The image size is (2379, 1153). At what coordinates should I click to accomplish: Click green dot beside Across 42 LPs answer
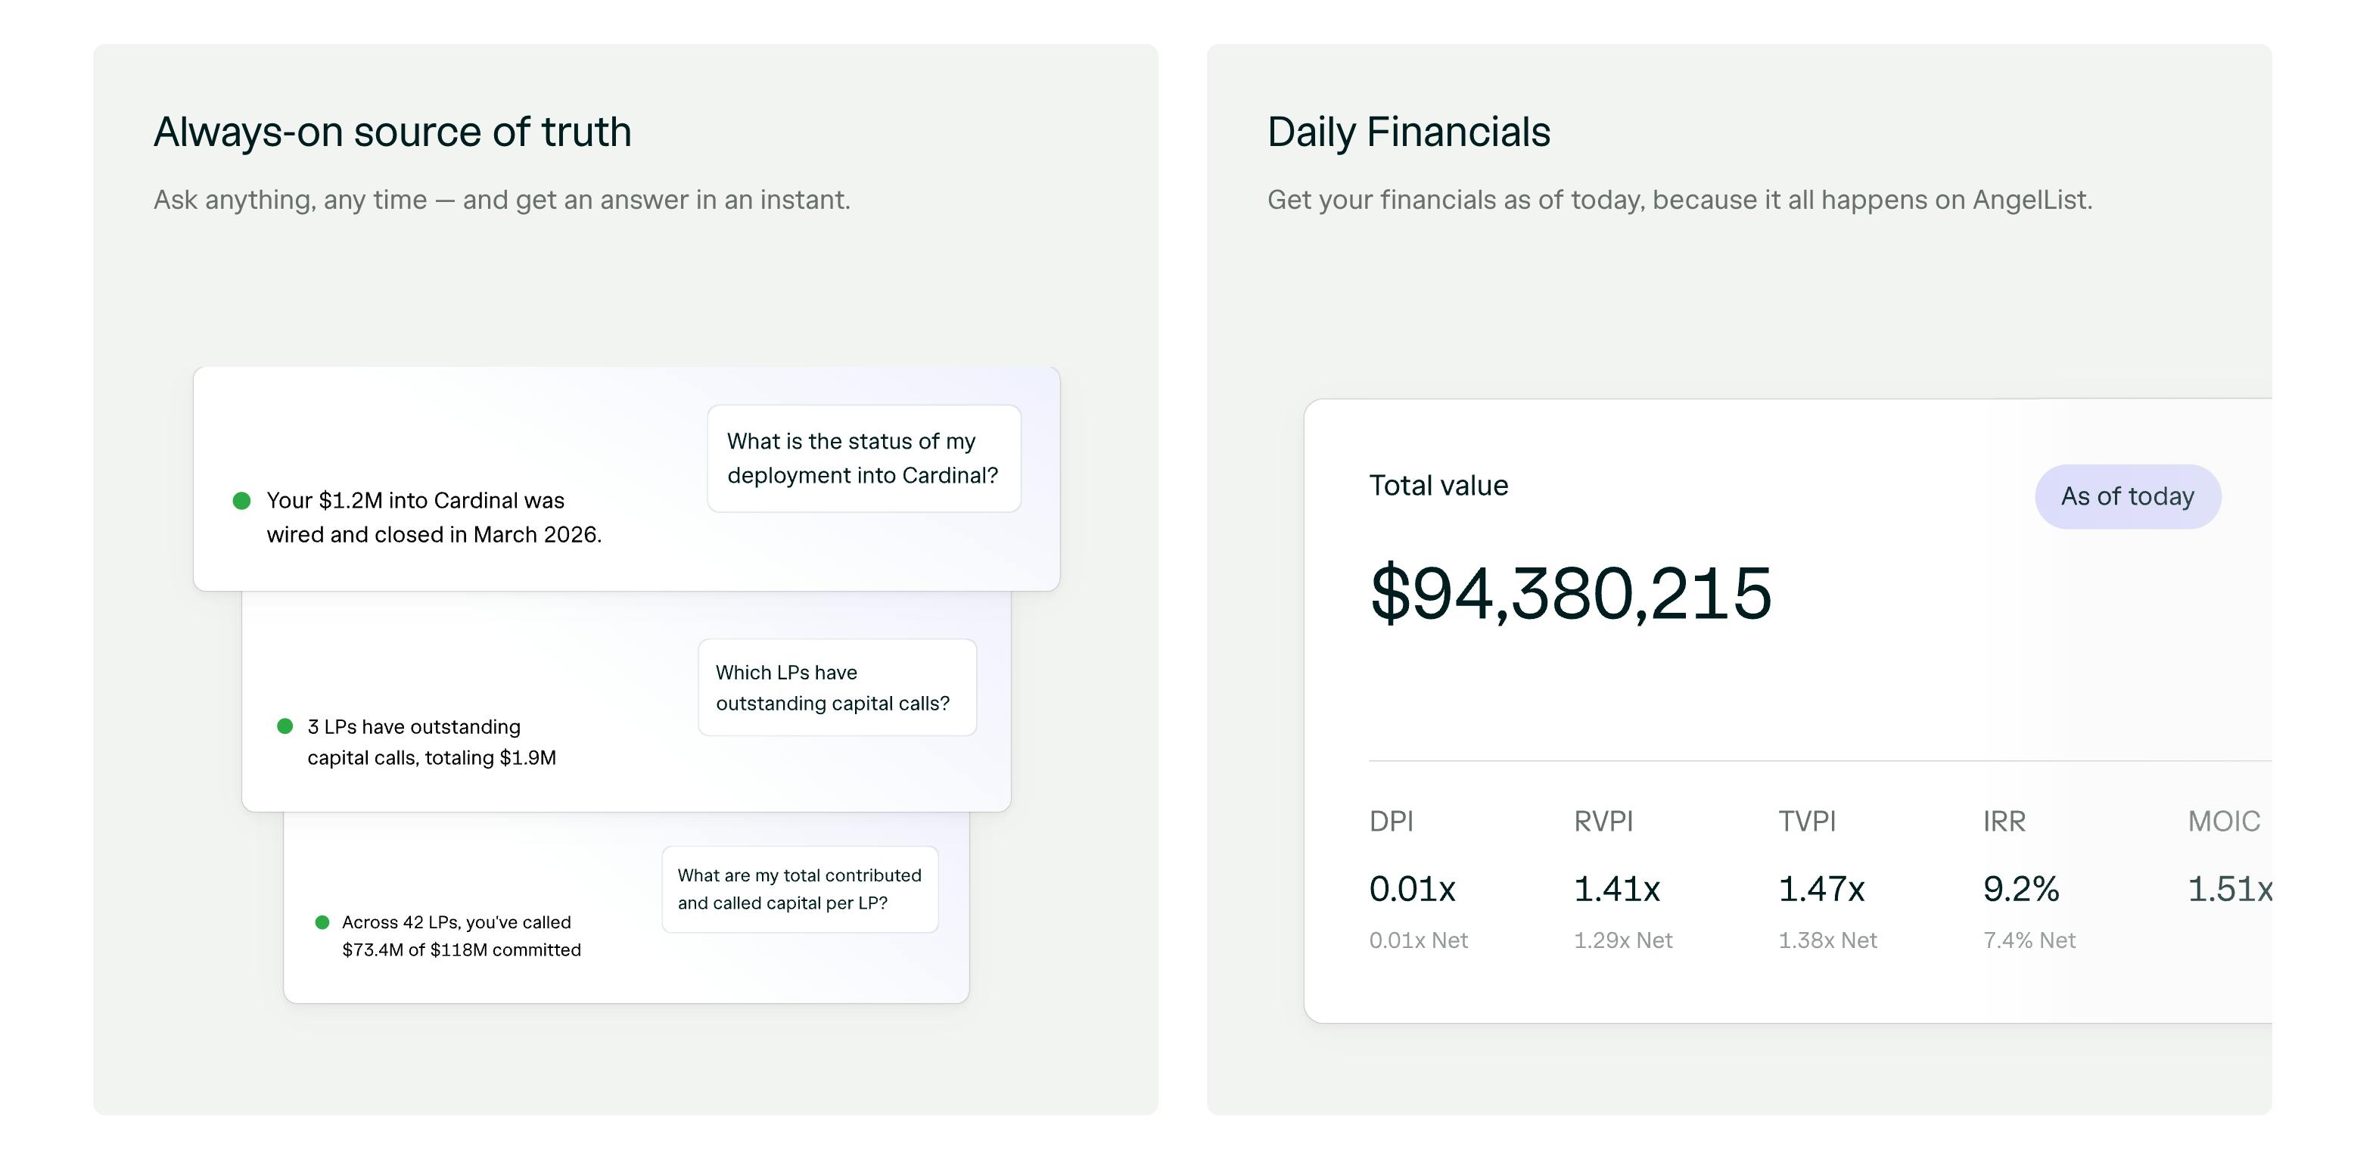tap(322, 922)
